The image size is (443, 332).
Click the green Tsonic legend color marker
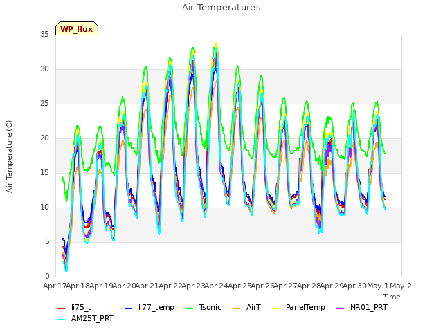(190, 308)
